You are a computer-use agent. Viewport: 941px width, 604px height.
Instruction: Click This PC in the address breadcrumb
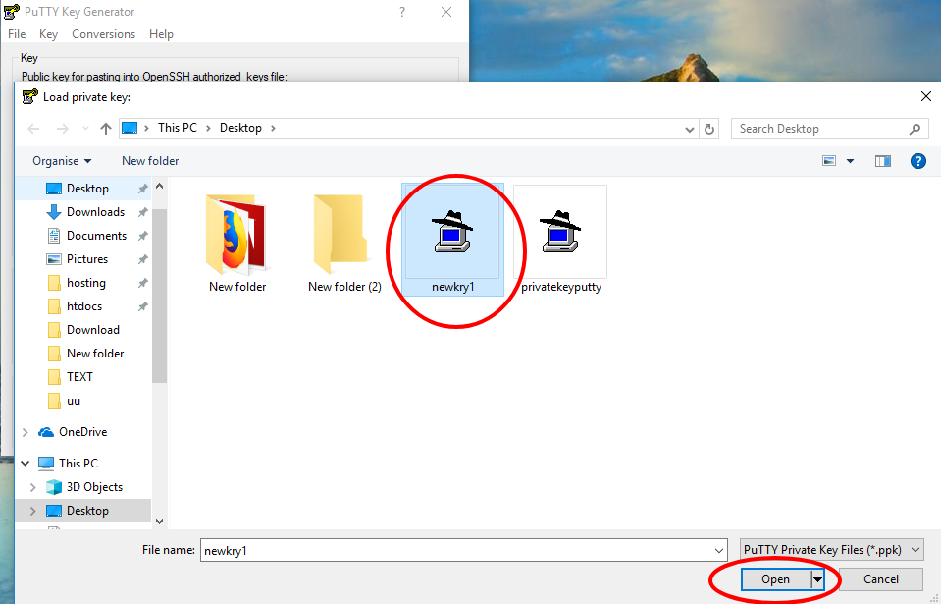[177, 128]
